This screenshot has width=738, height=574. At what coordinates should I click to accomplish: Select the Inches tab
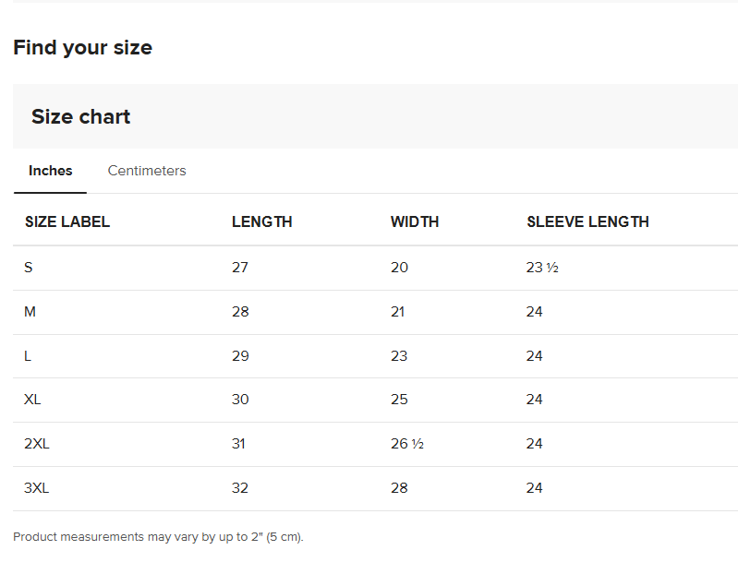click(51, 171)
